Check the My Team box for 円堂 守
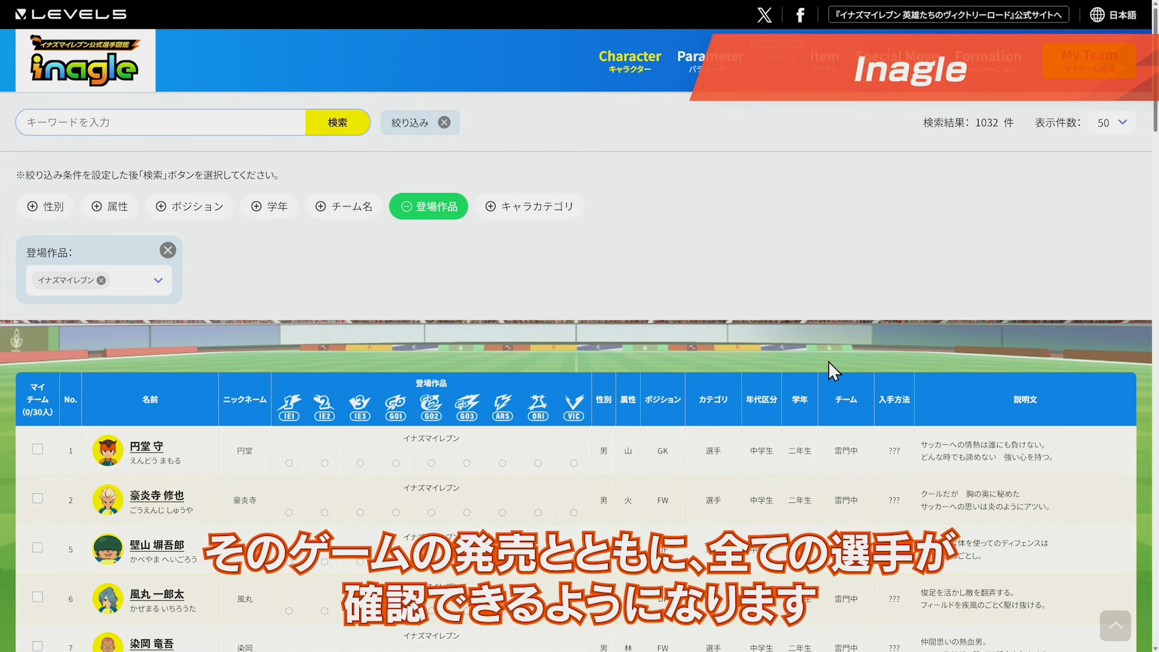The height and width of the screenshot is (652, 1159). 37,449
